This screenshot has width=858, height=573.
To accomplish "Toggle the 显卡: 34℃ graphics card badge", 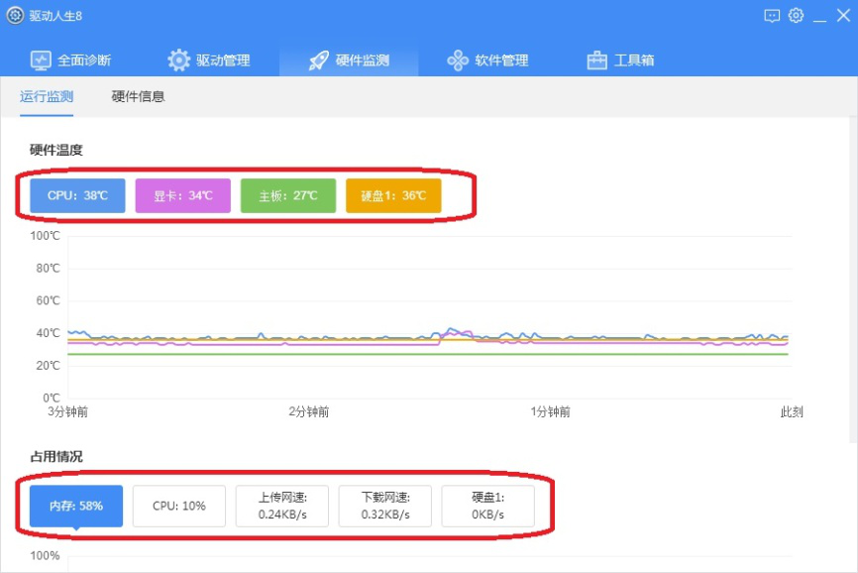I will point(182,195).
